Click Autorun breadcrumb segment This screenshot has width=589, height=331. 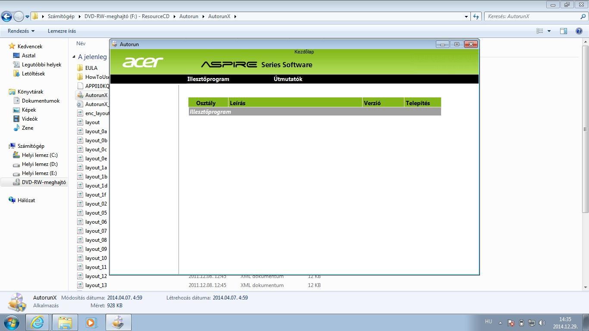pos(189,16)
